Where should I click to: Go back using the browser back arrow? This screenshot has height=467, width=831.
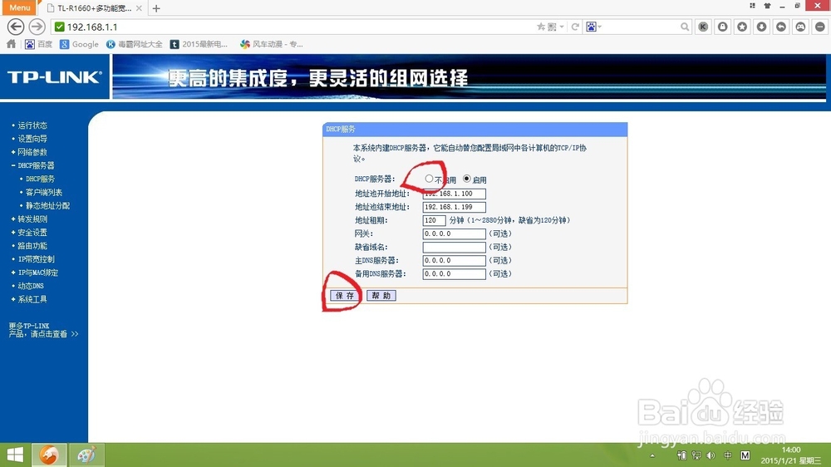click(15, 27)
